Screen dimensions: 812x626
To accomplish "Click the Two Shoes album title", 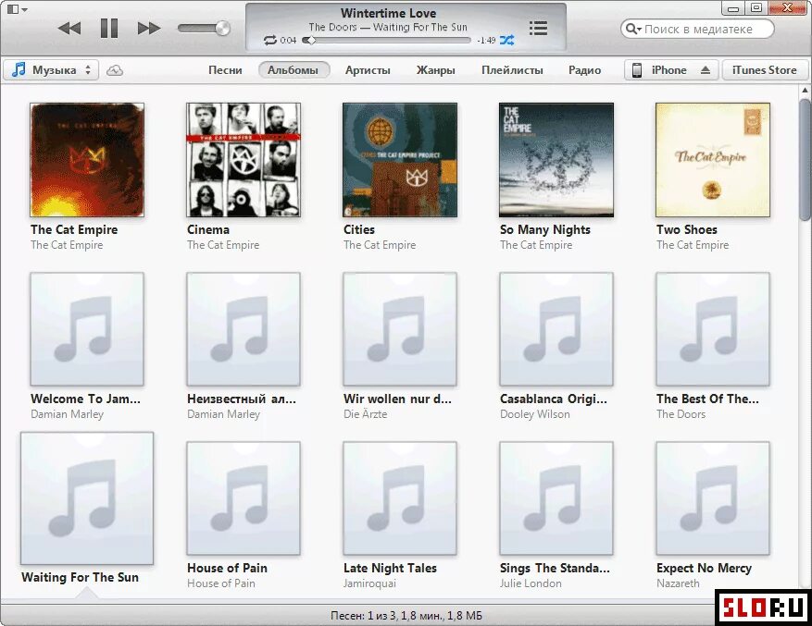I will tap(687, 229).
